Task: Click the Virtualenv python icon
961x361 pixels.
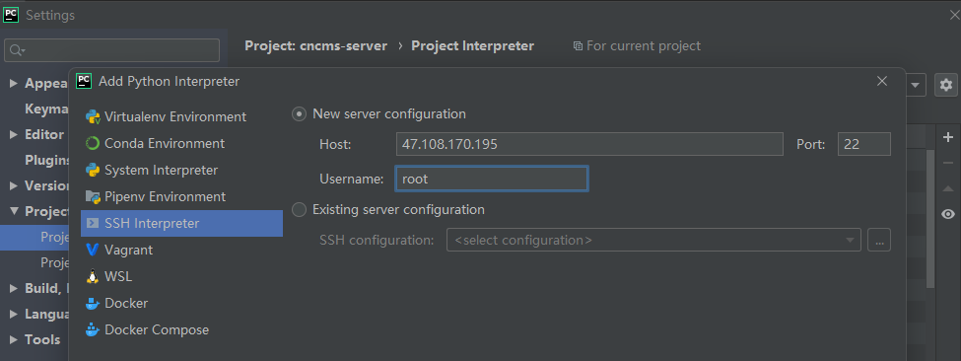Action: [93, 116]
